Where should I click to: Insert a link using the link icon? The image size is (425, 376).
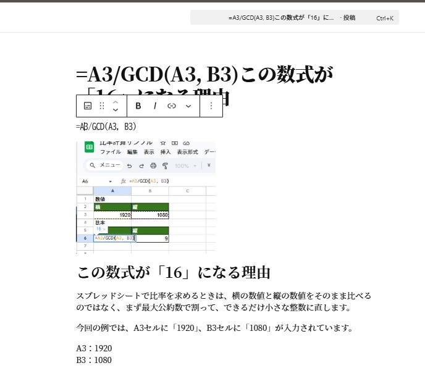[172, 106]
